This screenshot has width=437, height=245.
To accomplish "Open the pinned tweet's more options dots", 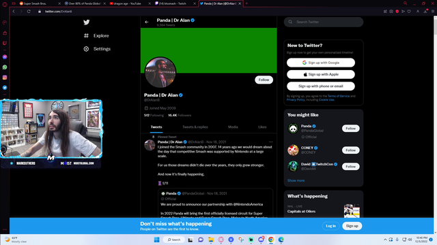I will click(x=270, y=142).
